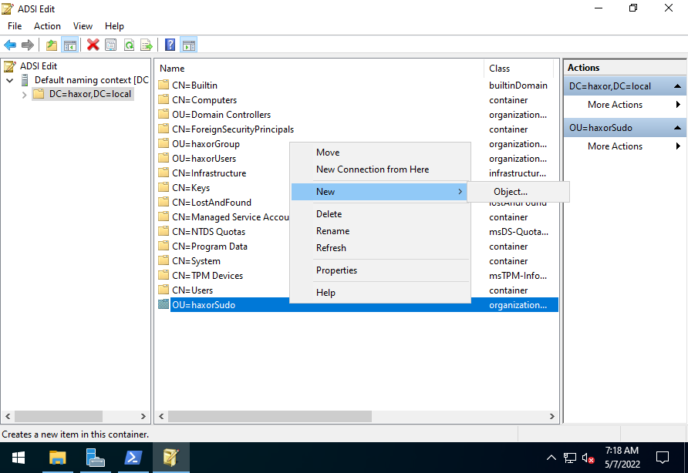Collapse the OU=haxorSudo Actions section

tap(677, 128)
